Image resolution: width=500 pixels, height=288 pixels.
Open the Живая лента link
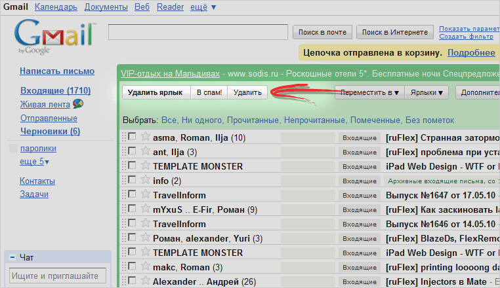tap(45, 104)
